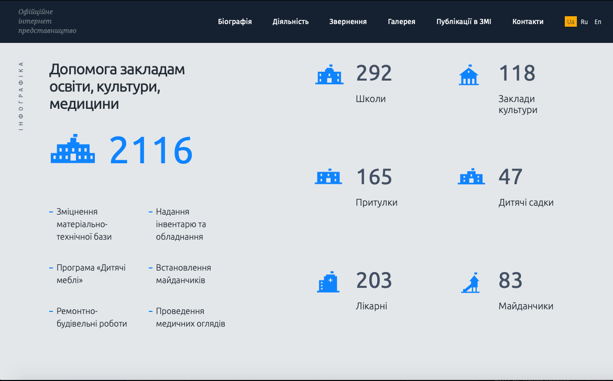
Task: Click the Офіційне інтернет представництво logo text
Action: click(47, 21)
